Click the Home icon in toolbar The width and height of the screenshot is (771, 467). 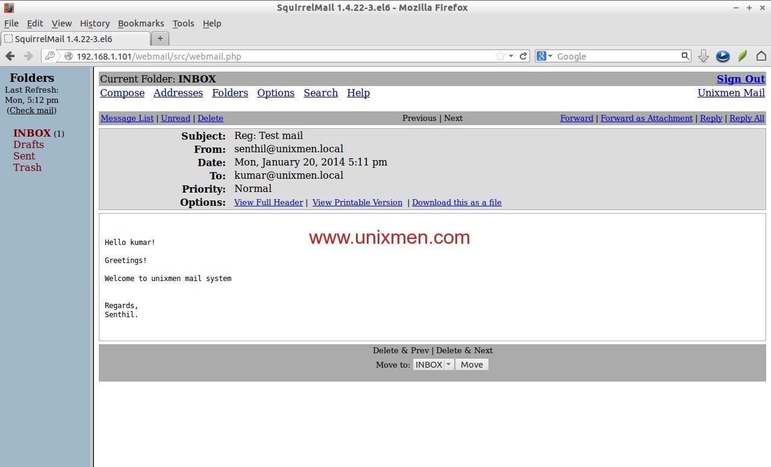click(761, 56)
